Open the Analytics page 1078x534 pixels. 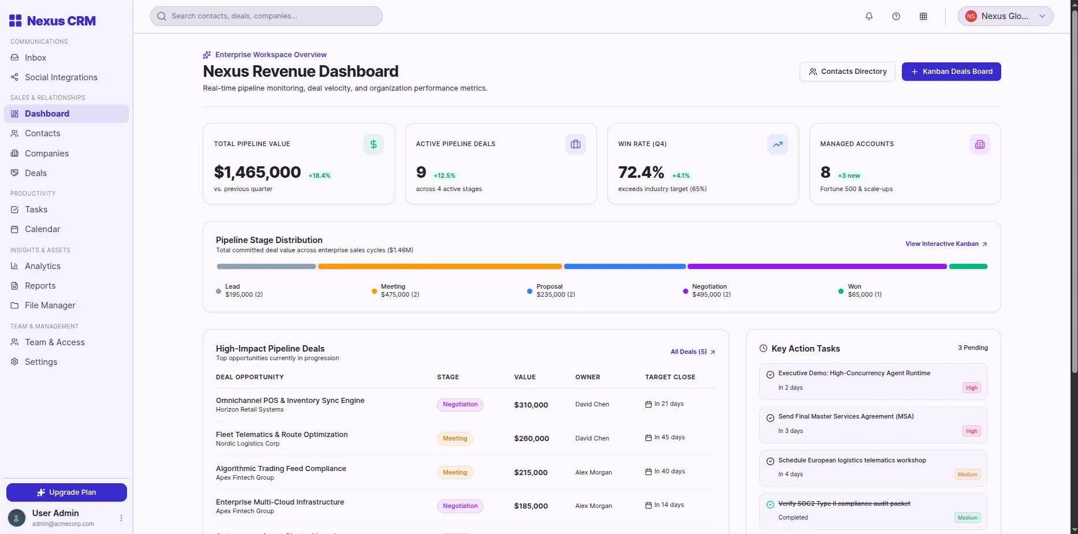click(x=66, y=266)
